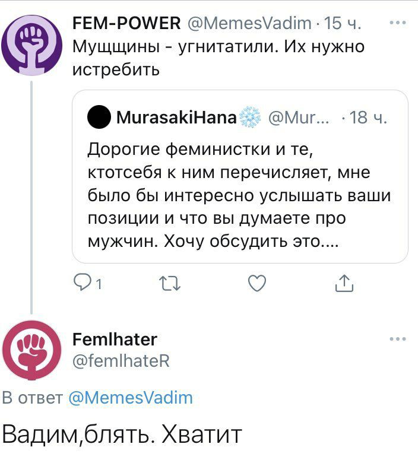The image size is (418, 460).
Task: Click the @MemesVadim handle in header
Action: [249, 24]
